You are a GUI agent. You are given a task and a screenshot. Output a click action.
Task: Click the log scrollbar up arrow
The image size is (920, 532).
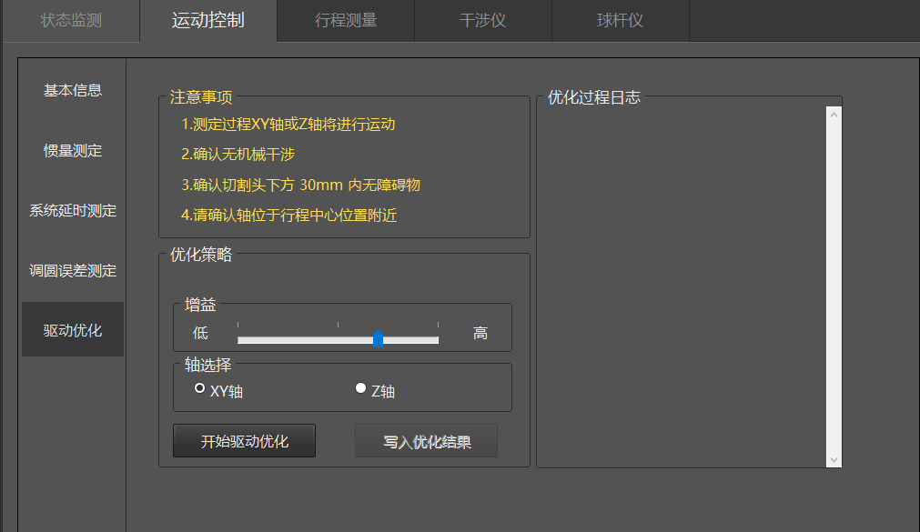pos(834,115)
